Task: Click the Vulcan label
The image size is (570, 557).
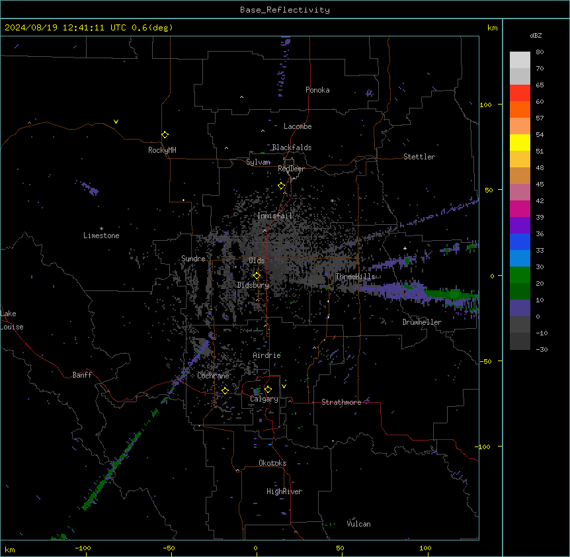Action: [358, 524]
